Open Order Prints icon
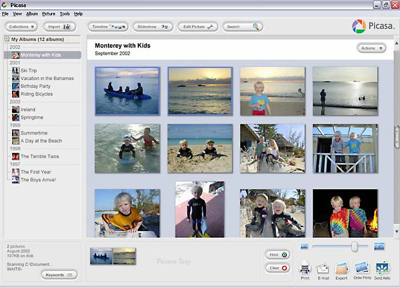400x288 pixels. [361, 267]
